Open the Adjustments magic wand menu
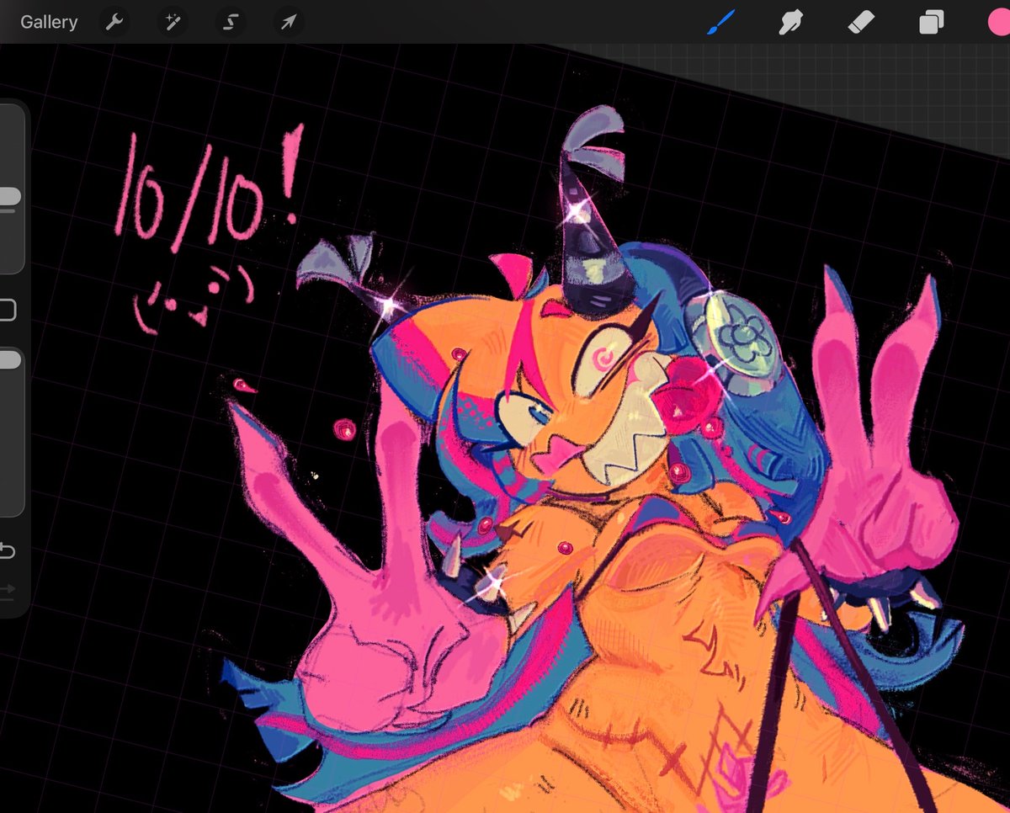1010x813 pixels. point(173,23)
